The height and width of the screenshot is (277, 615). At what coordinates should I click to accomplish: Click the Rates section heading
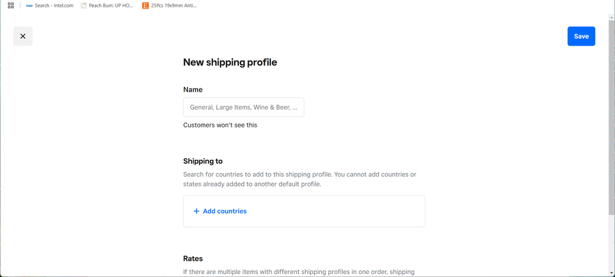tap(193, 259)
